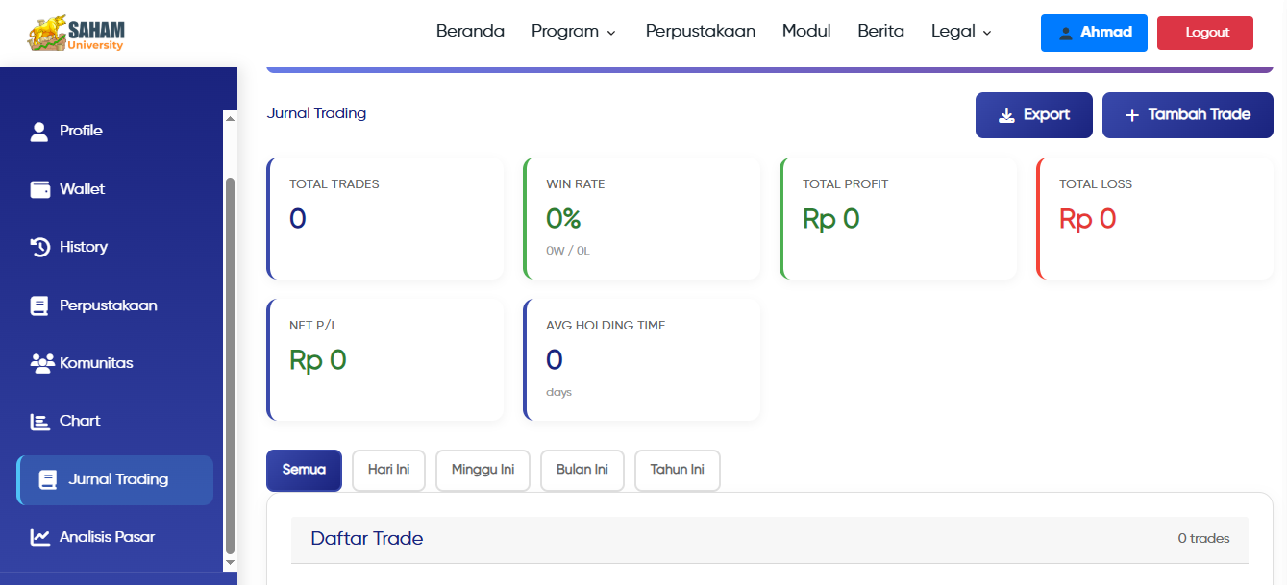Open Analisis Pasar via the graph icon
Screen dimensions: 1287x585
(x=39, y=536)
